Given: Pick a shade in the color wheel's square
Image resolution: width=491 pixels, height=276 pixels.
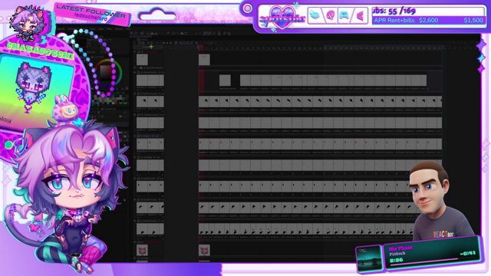Looking at the screenshot, I should click(x=107, y=72).
